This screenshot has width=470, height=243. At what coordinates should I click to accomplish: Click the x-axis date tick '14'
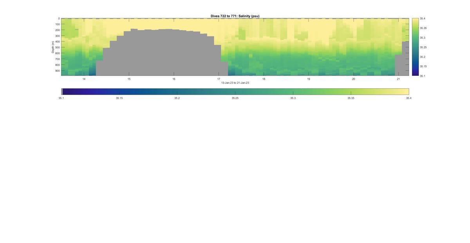[84, 79]
